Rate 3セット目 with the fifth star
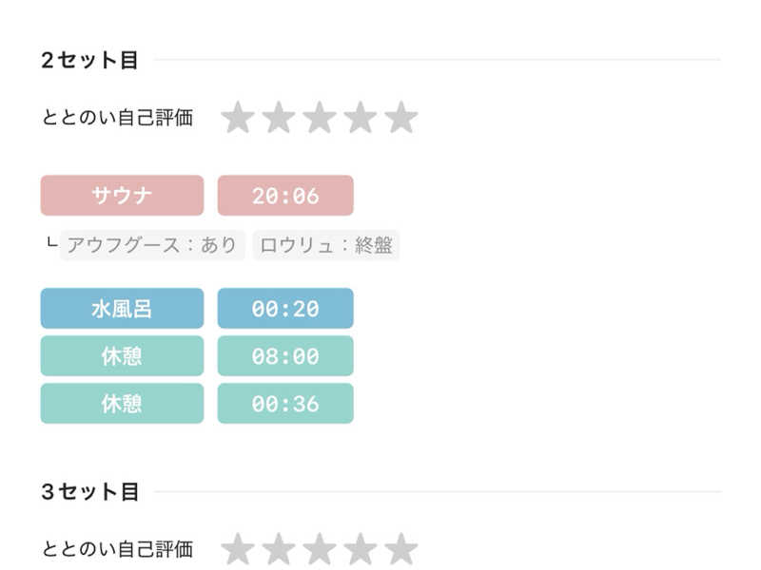761x570 pixels. click(401, 549)
